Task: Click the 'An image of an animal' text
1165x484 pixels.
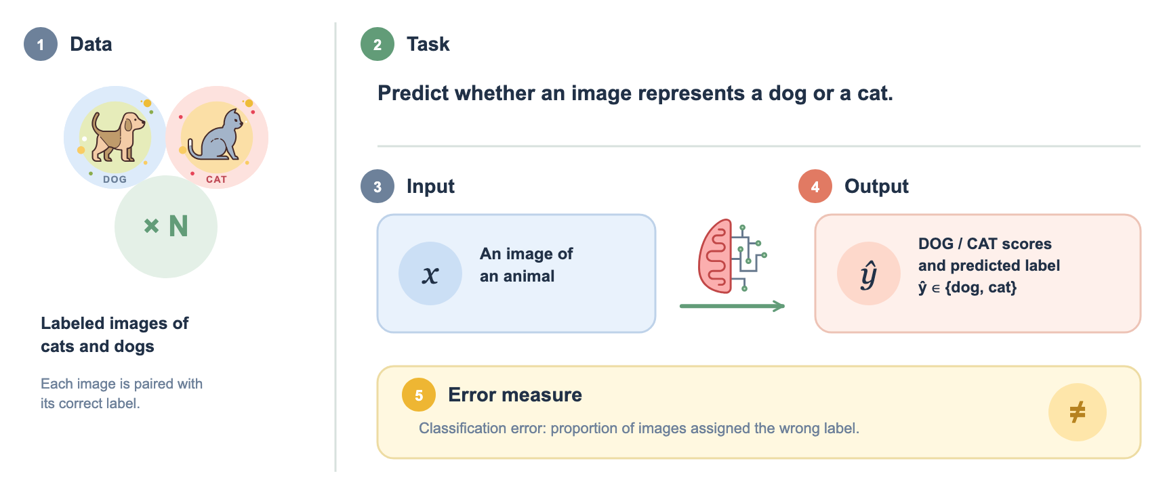Action: click(x=527, y=265)
